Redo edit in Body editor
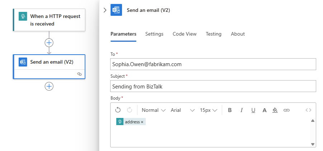The image size is (323, 151). 130,110
